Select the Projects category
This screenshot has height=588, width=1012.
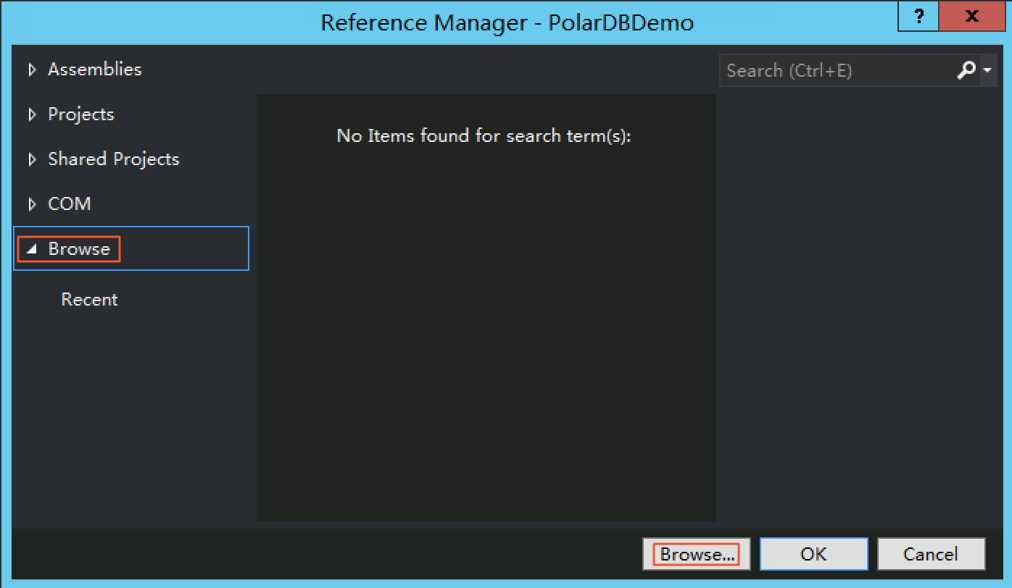tap(80, 114)
